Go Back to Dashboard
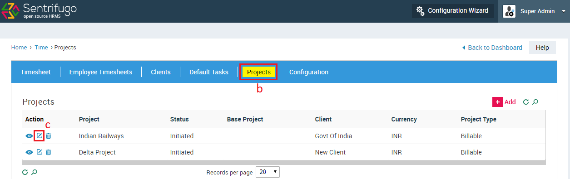Image resolution: width=570 pixels, height=179 pixels. (492, 48)
